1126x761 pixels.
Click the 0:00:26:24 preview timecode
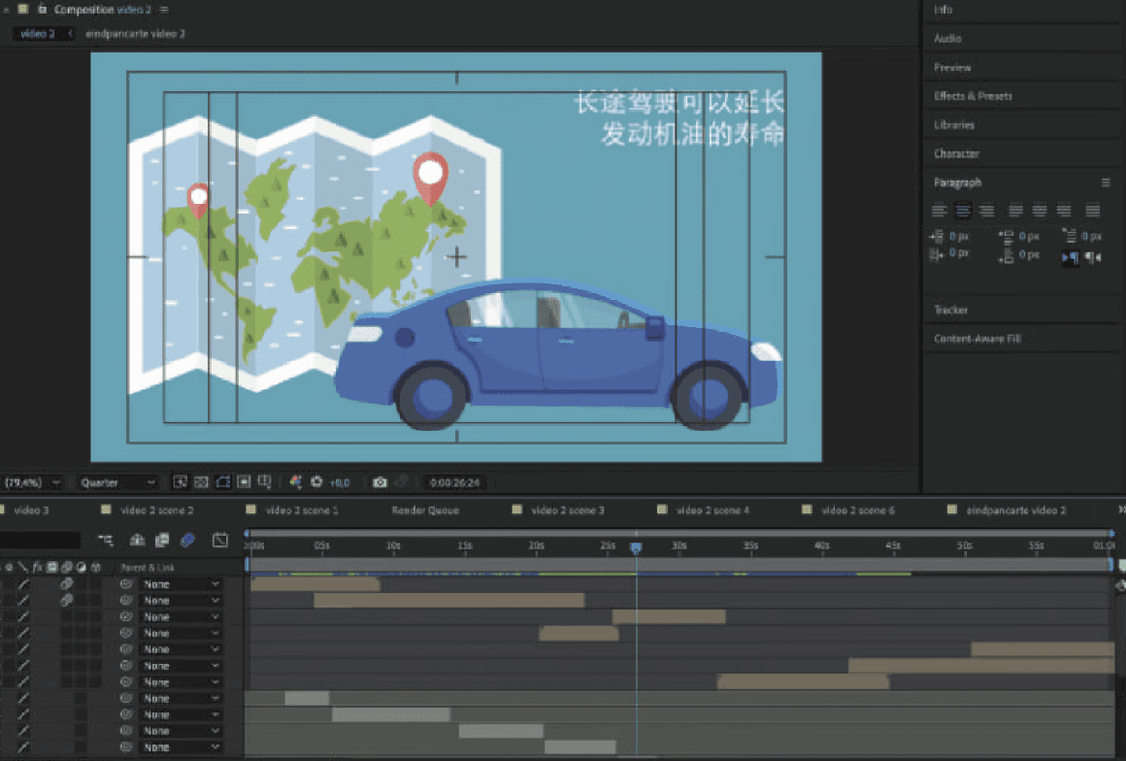pos(454,482)
